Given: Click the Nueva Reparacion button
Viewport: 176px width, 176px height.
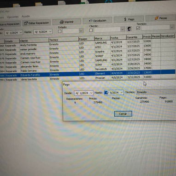Looking at the screenshot, I should click(10, 24).
